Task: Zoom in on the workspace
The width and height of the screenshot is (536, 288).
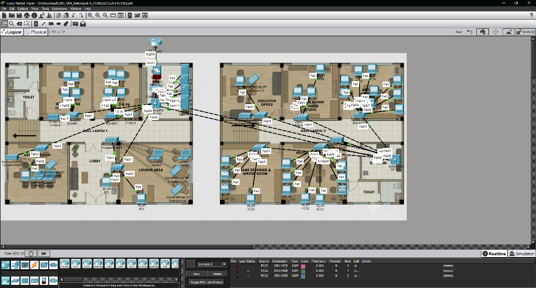Action: click(x=90, y=15)
